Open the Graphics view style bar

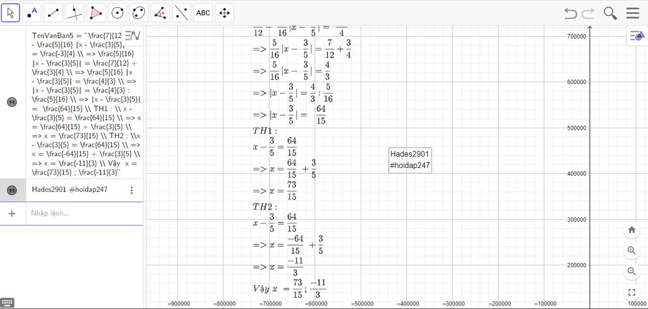coord(637,36)
